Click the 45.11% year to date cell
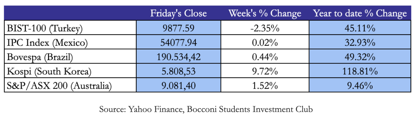 pos(360,29)
